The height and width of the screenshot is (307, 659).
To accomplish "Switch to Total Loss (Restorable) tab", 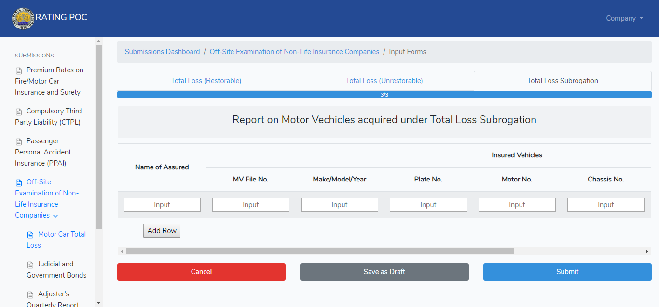I will [x=206, y=81].
